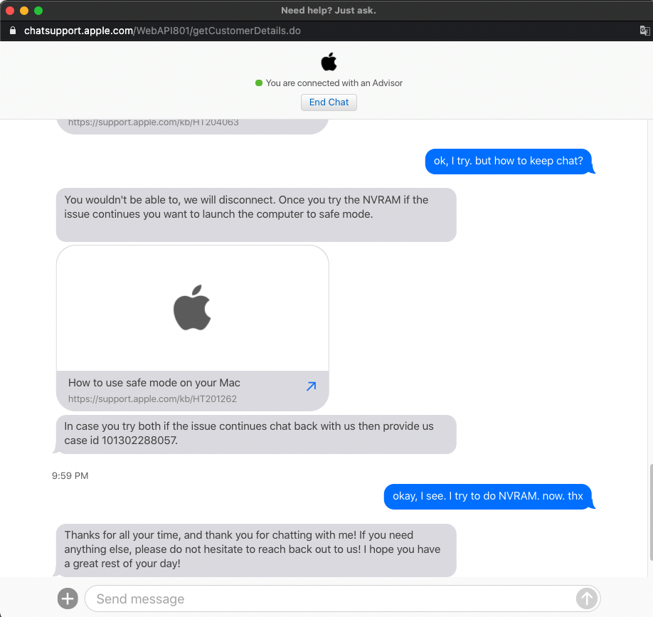Viewport: 653px width, 617px height.
Task: Click the End Chat button
Action: click(329, 102)
